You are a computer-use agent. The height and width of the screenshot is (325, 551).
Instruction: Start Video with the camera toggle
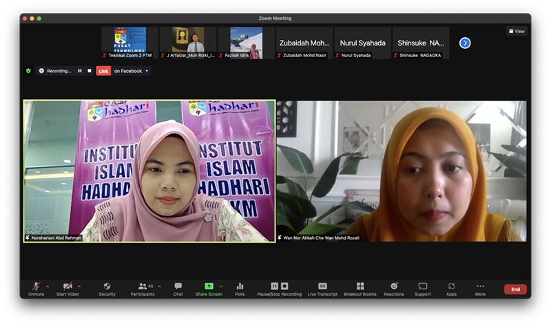pyautogui.click(x=67, y=286)
